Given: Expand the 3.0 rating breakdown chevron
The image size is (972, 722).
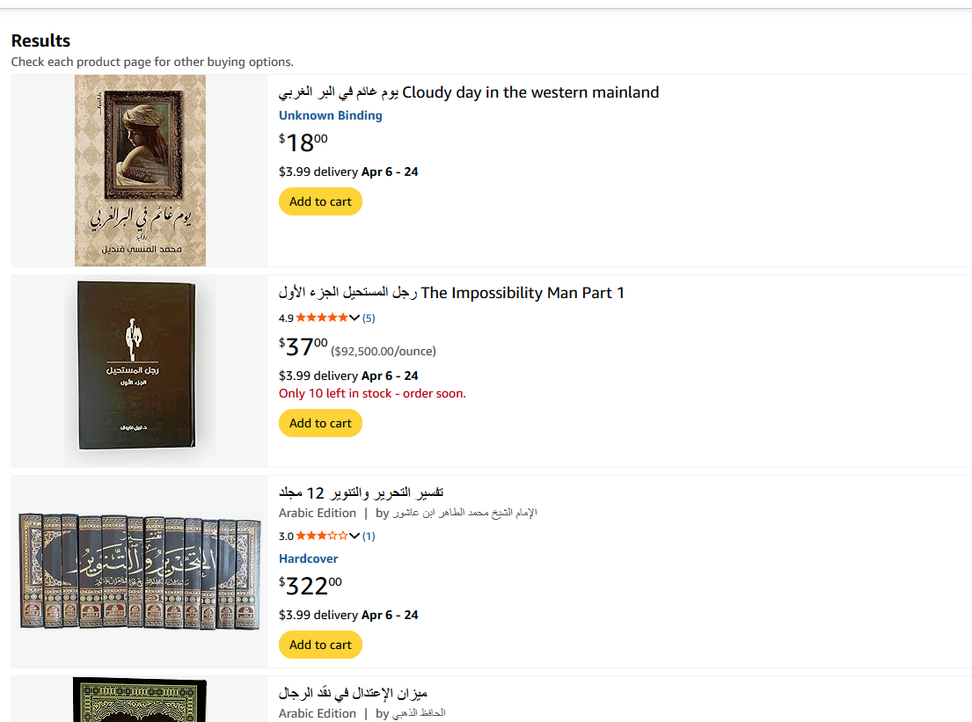Looking at the screenshot, I should point(354,536).
